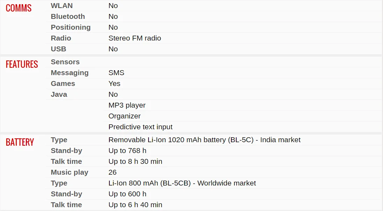Select the Stereo FM radio value

point(135,38)
